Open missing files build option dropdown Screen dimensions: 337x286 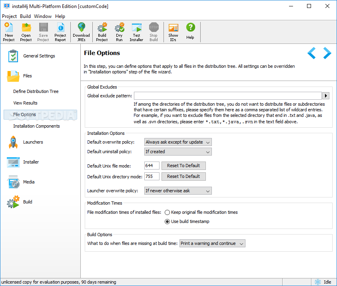click(212, 244)
